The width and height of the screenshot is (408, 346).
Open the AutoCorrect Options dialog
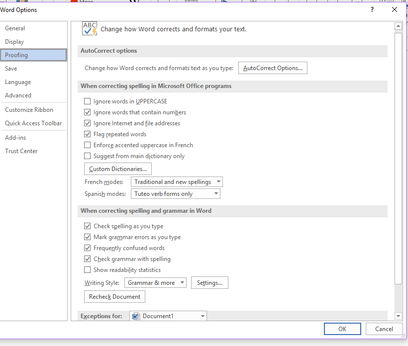coord(273,68)
